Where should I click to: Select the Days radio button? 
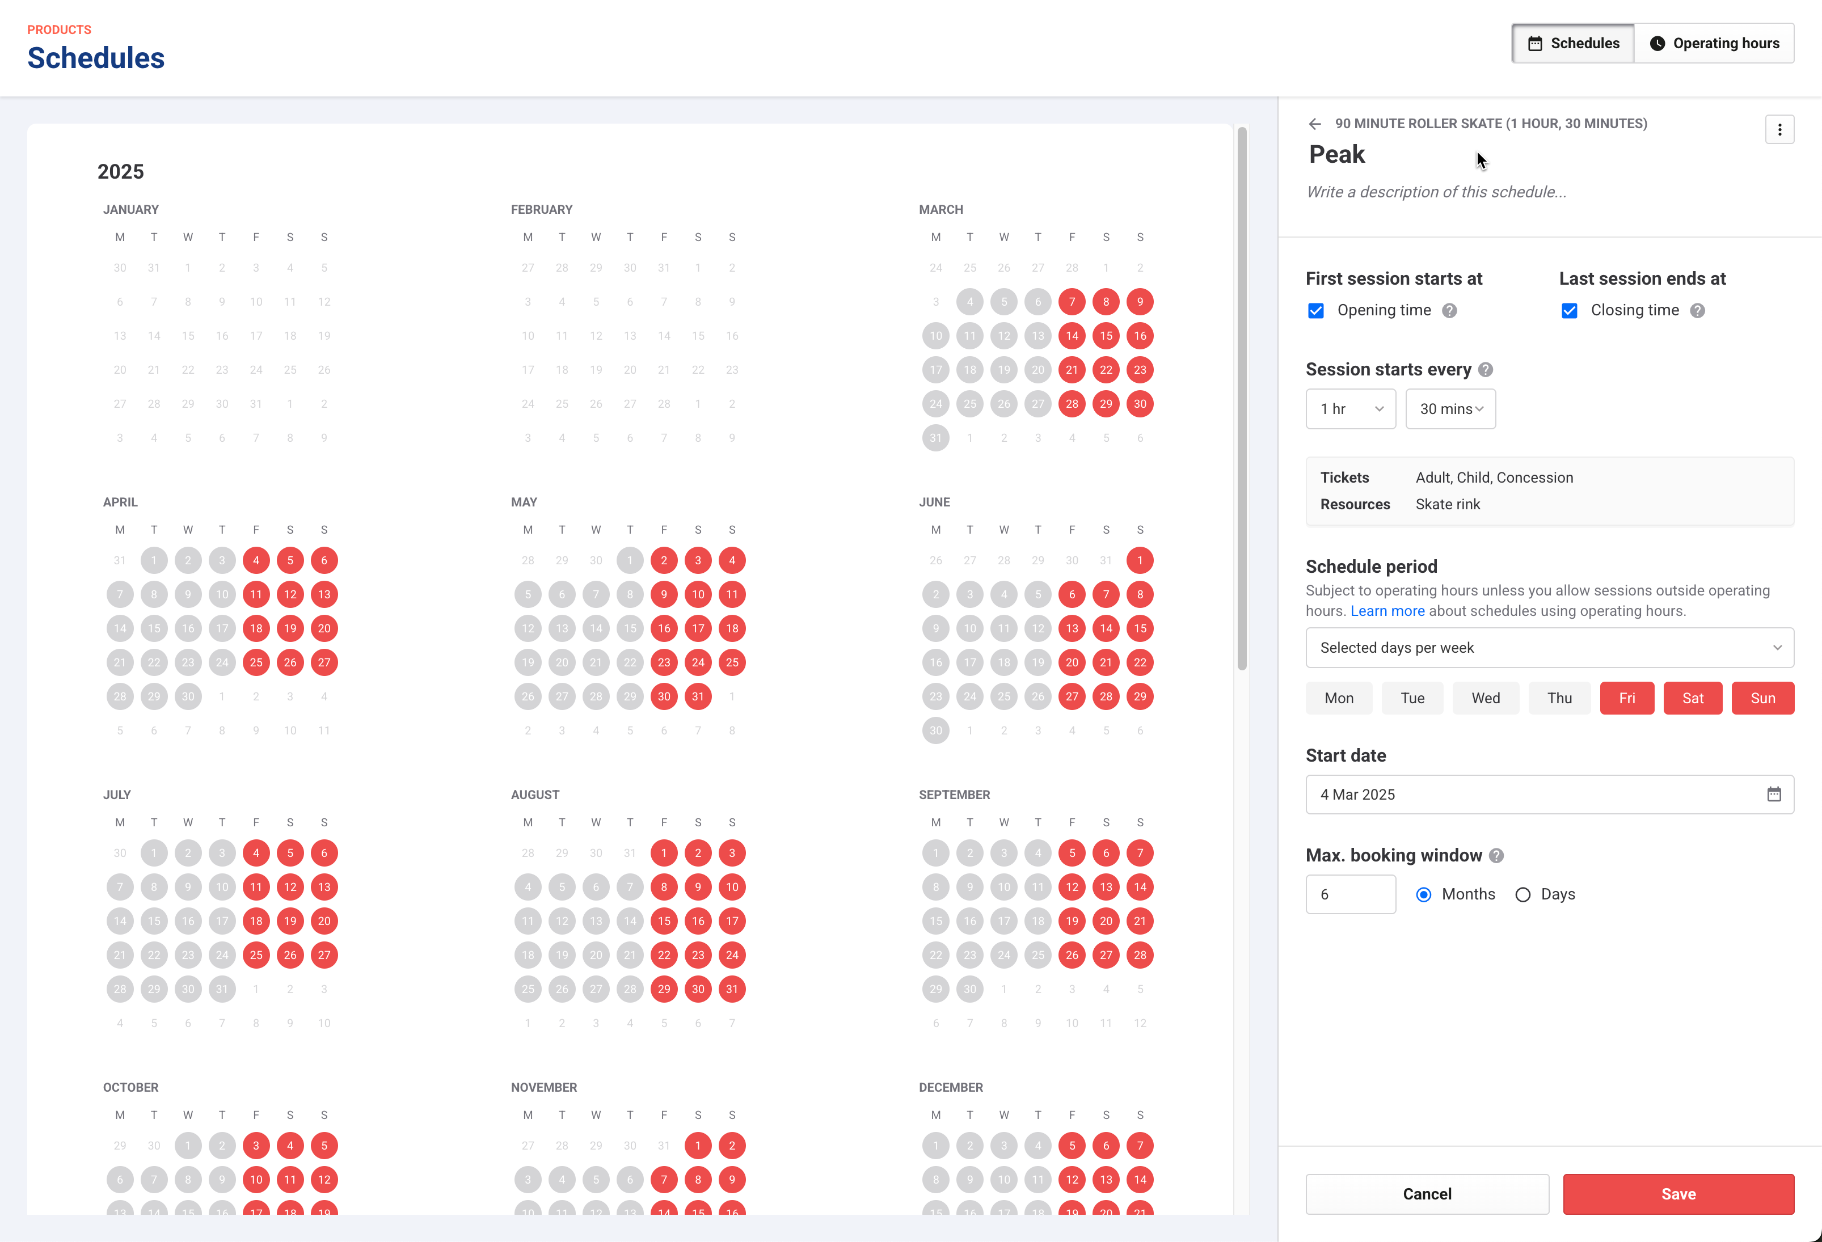point(1522,895)
